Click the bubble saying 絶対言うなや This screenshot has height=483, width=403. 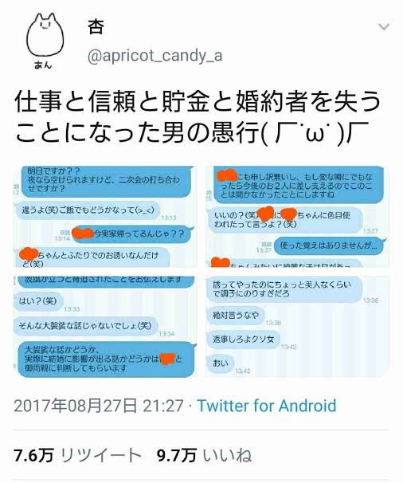tap(236, 315)
